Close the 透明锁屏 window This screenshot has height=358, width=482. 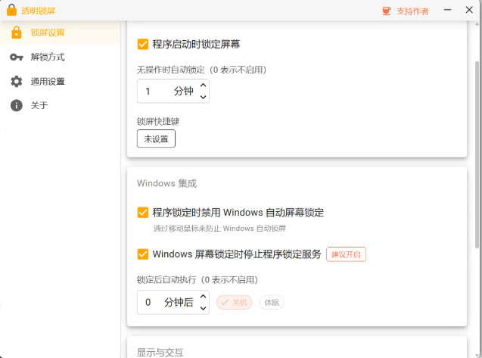[x=470, y=11]
